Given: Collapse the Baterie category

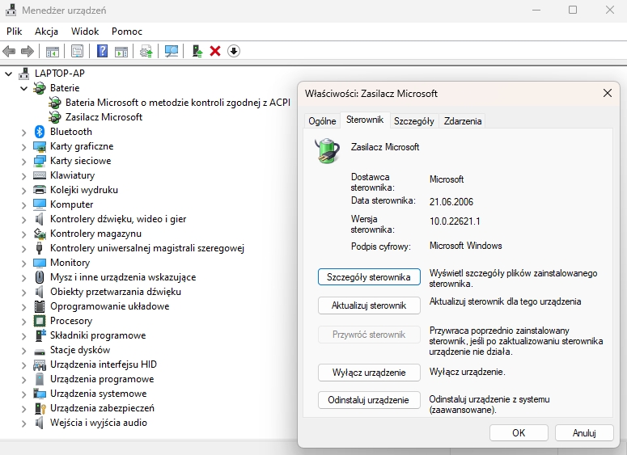Looking at the screenshot, I should 24,88.
